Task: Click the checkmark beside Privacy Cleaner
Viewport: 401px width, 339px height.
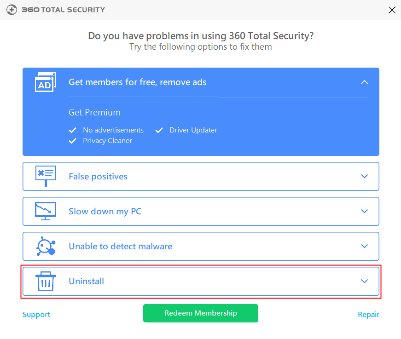Action: 73,141
